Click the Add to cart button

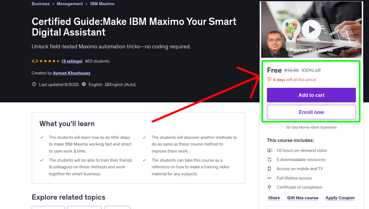click(x=311, y=95)
